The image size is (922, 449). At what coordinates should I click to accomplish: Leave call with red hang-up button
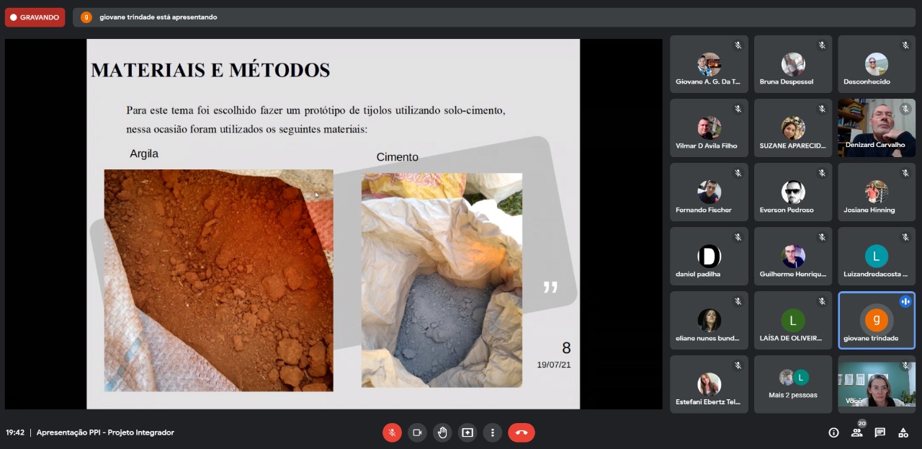522,432
